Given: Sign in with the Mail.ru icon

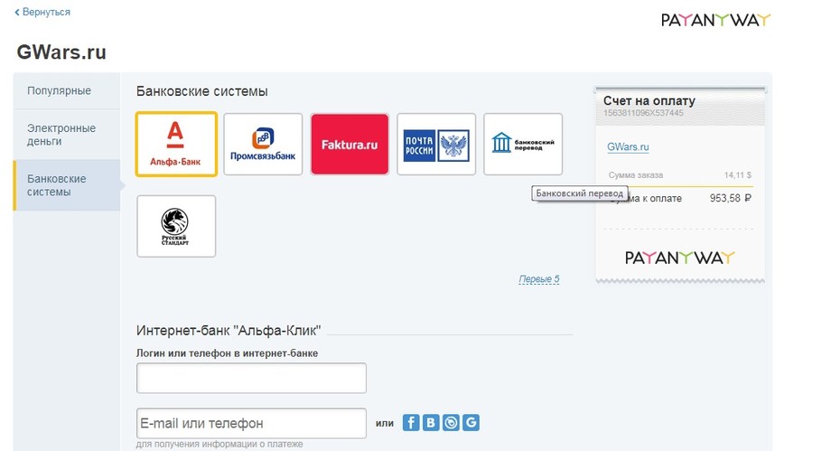Looking at the screenshot, I should (451, 423).
